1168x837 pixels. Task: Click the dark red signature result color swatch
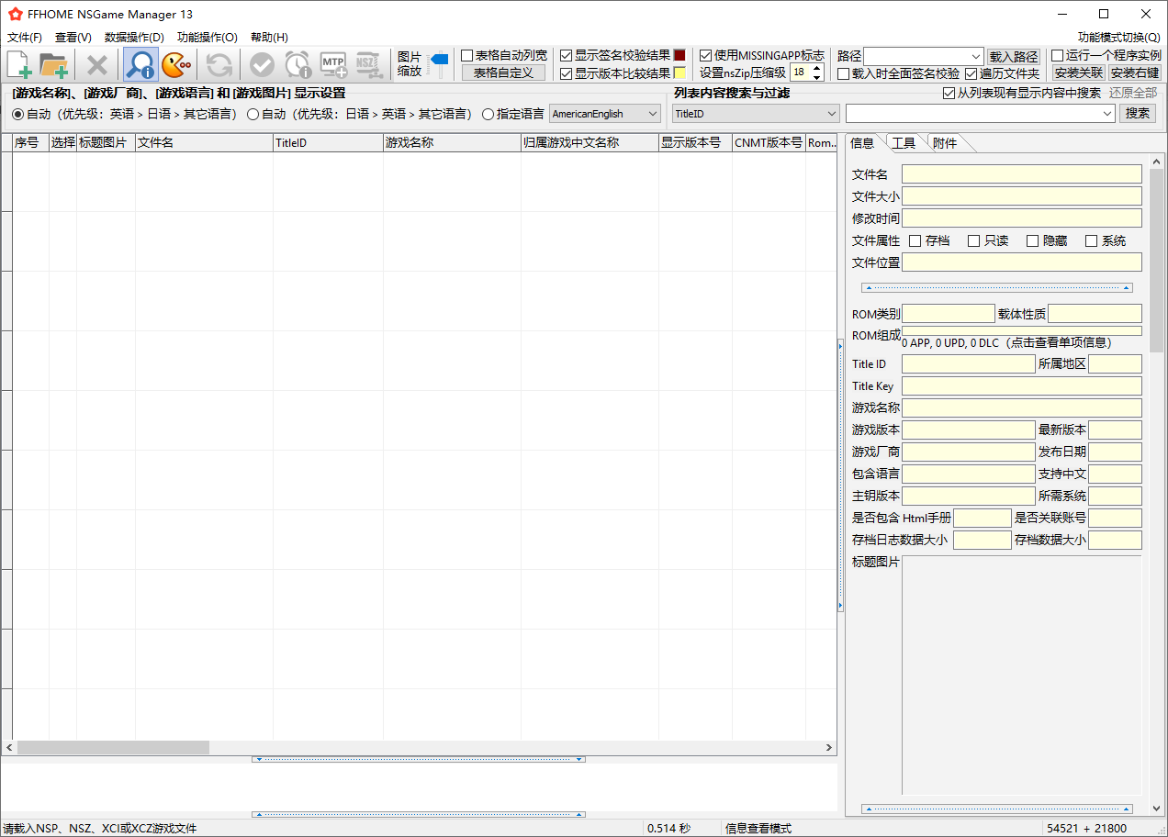(x=679, y=55)
